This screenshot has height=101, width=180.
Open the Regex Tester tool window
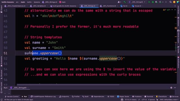point(123,97)
